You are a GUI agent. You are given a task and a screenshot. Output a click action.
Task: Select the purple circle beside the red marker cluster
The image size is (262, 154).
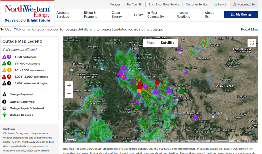point(145,87)
